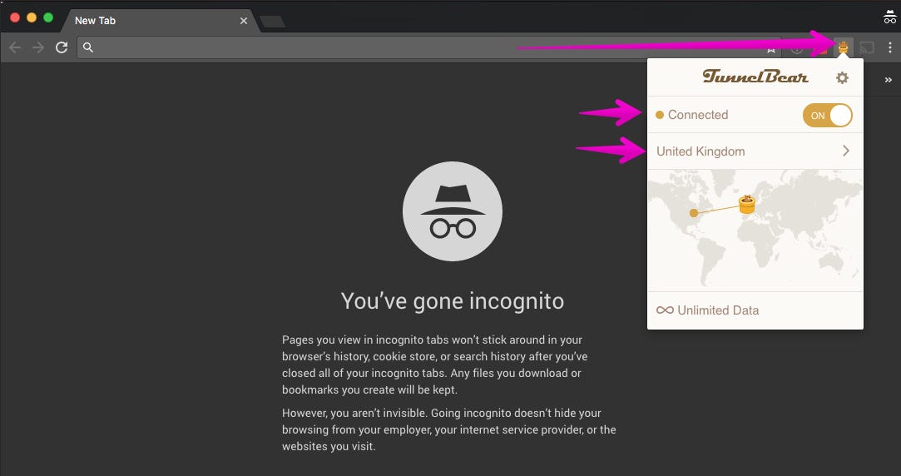Click the browser back arrow
The height and width of the screenshot is (476, 901).
point(15,47)
